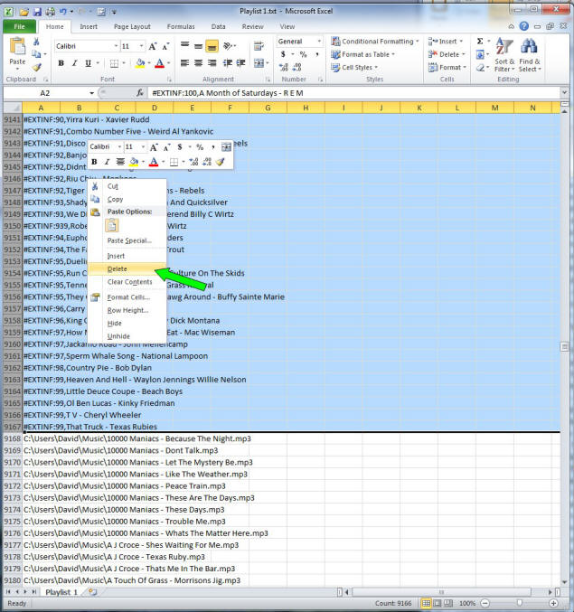Toggle Middle Align in Alignment group

click(198, 46)
